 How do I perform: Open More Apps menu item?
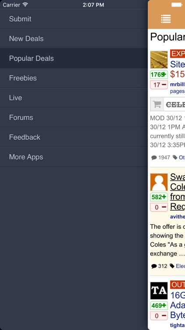pyautogui.click(x=74, y=157)
